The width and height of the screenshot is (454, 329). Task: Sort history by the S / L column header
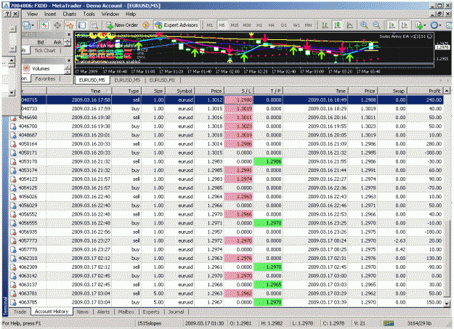point(239,91)
